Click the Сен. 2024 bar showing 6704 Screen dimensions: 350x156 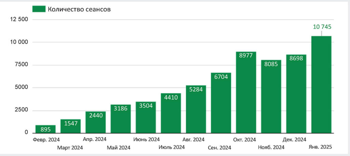[221, 103]
